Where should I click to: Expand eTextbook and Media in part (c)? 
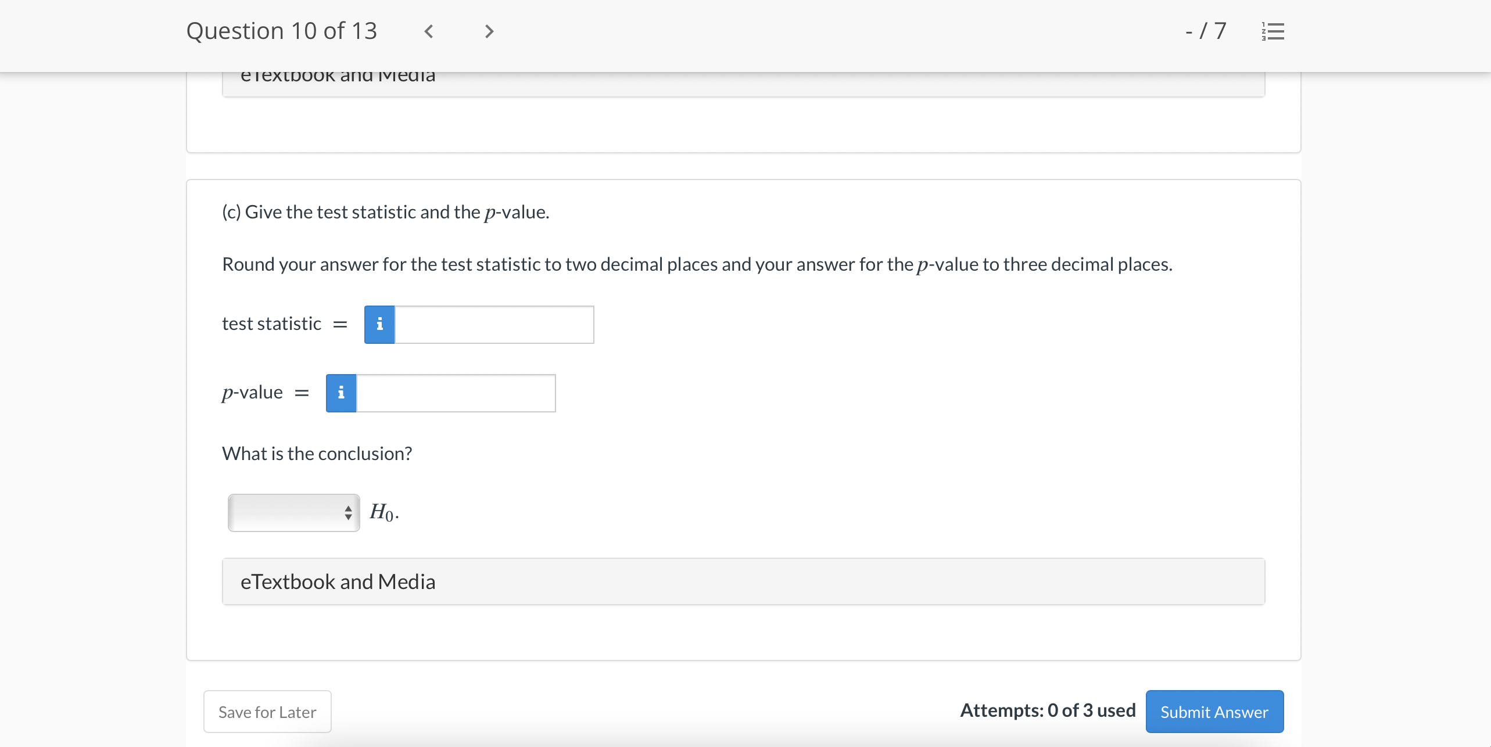pos(743,581)
